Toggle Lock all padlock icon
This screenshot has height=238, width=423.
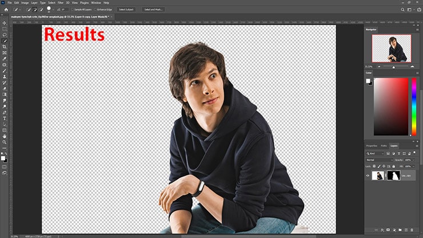[394, 166]
